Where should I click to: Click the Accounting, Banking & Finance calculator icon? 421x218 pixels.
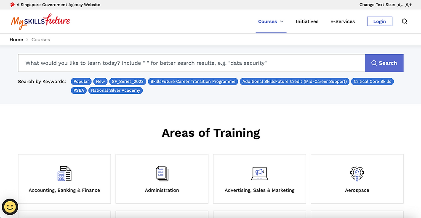(64, 173)
